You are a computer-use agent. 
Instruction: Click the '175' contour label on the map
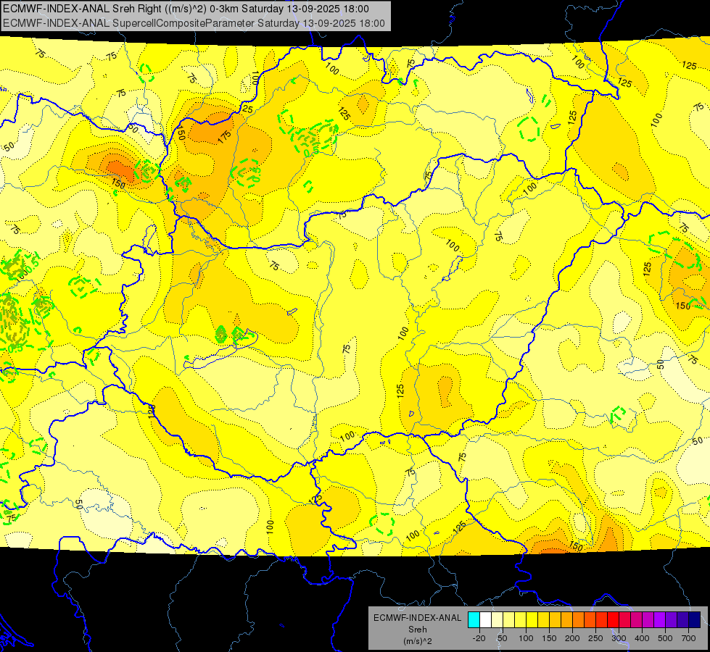(x=225, y=137)
